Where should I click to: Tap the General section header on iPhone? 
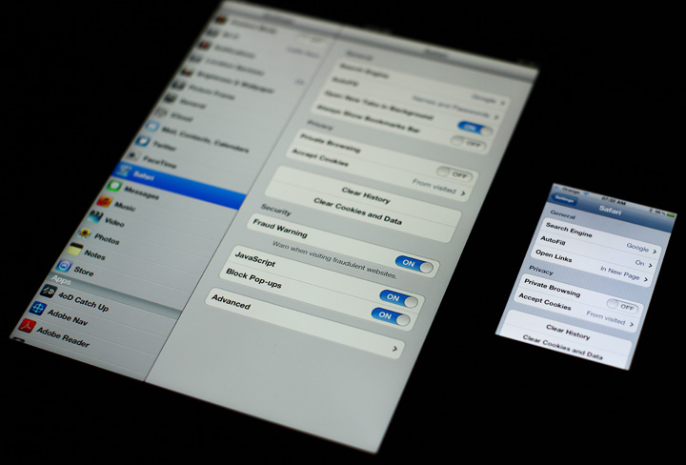click(563, 213)
